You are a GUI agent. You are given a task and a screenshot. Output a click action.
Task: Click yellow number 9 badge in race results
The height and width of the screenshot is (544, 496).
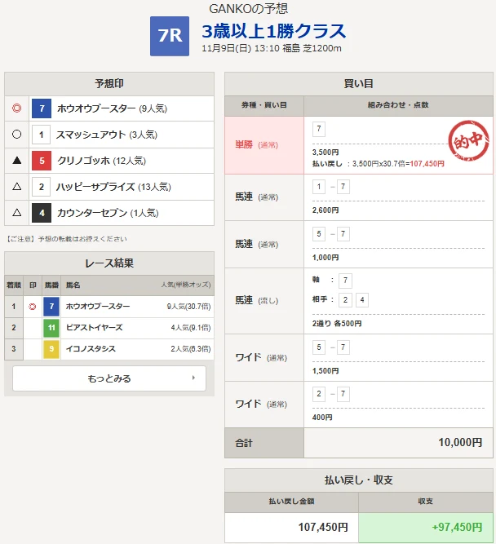[x=51, y=349]
